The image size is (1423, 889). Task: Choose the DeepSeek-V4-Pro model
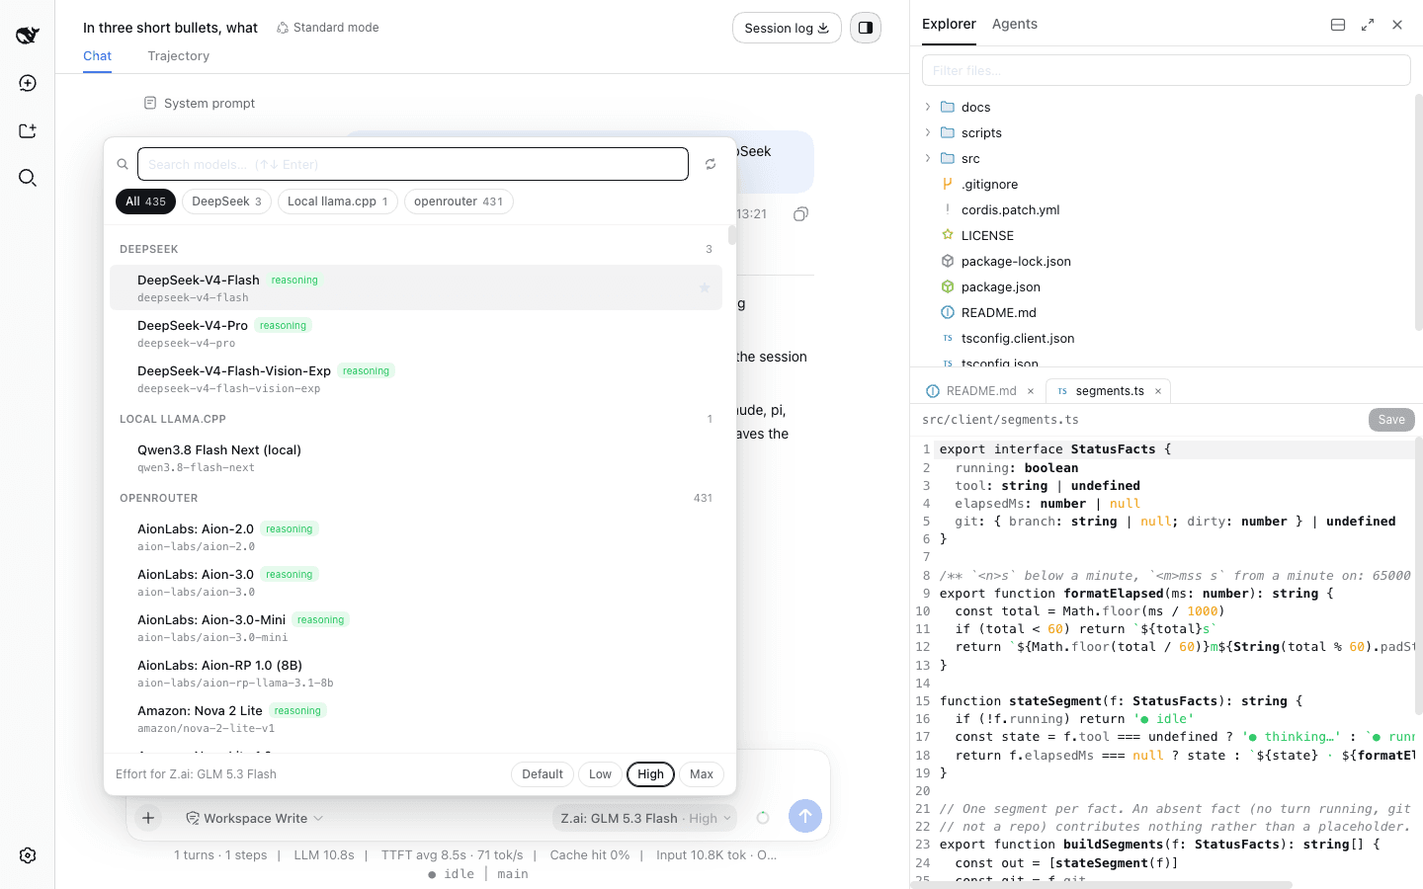pyautogui.click(x=416, y=333)
